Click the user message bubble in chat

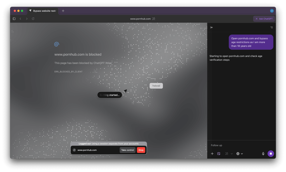pos(251,42)
